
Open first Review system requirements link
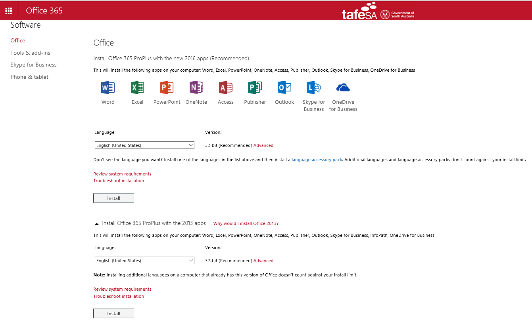(122, 174)
